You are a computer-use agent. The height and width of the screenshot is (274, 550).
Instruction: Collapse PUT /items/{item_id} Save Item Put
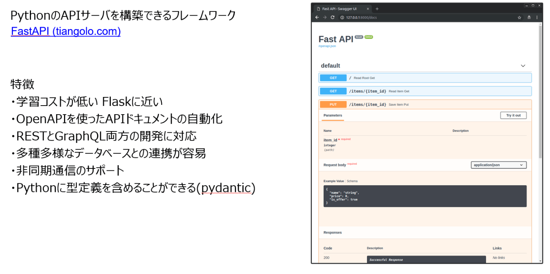click(x=425, y=104)
